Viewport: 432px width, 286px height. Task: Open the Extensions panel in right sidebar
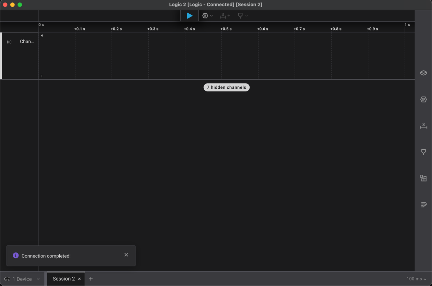(423, 178)
